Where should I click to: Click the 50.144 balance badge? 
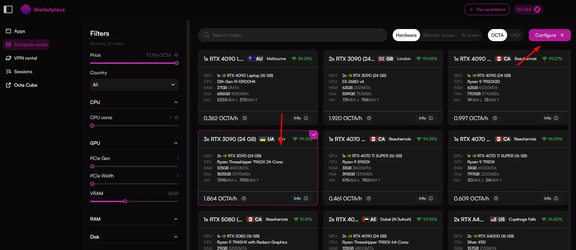[528, 9]
